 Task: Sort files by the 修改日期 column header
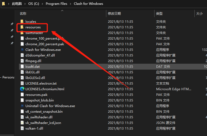pos(114,13)
